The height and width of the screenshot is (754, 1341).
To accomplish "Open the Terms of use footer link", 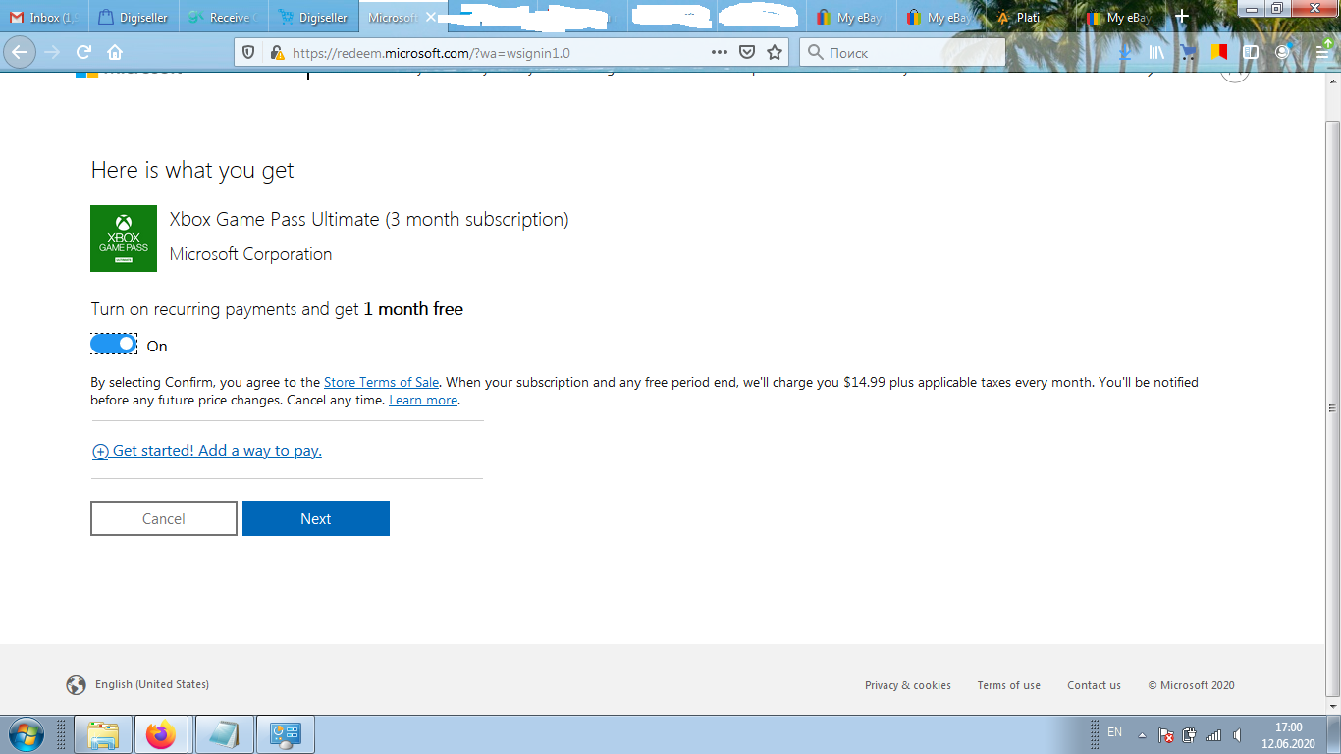I will pos(1008,685).
